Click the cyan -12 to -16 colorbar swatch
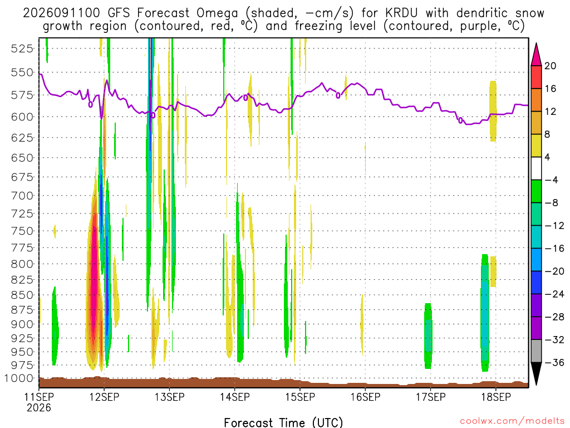This screenshot has width=570, height=428. (536, 237)
